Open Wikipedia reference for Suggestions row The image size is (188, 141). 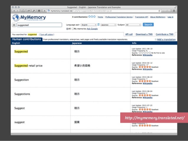pos(147,97)
